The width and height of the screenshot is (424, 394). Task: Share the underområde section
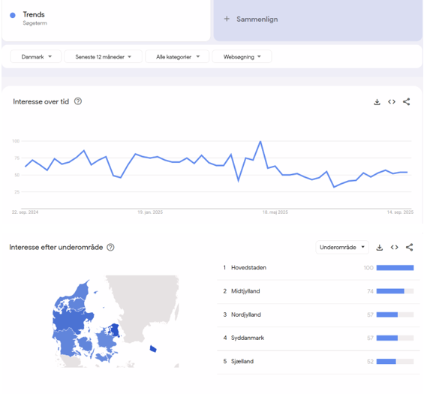coord(409,247)
